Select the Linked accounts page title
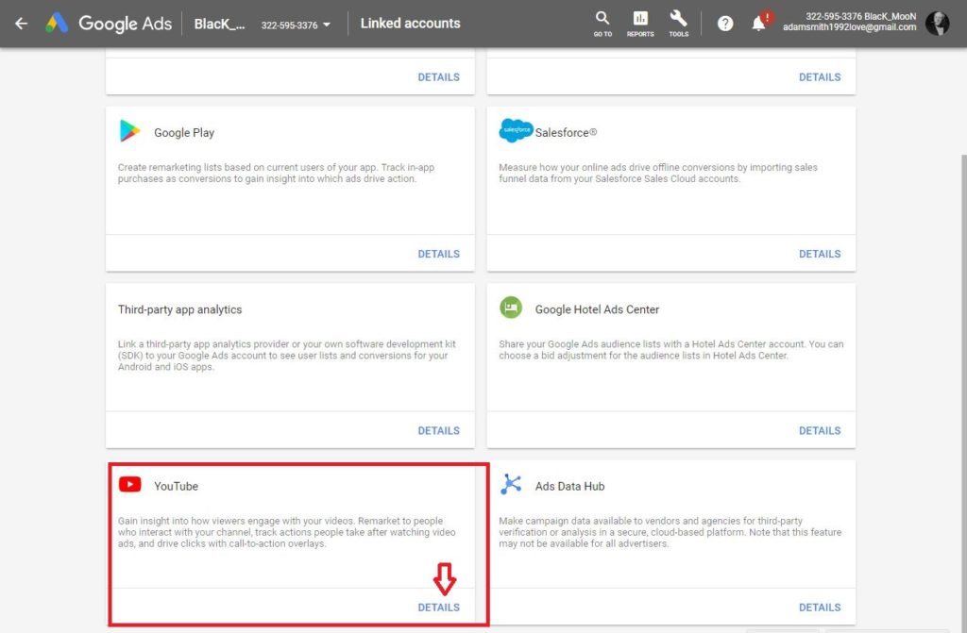 click(410, 24)
